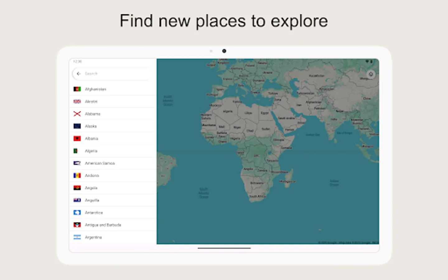Tap the Angola flag icon
Viewport: 448px width, 280px height.
point(77,188)
